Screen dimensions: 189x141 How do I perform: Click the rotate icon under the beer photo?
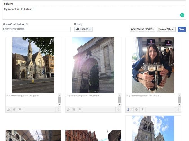[178, 109]
